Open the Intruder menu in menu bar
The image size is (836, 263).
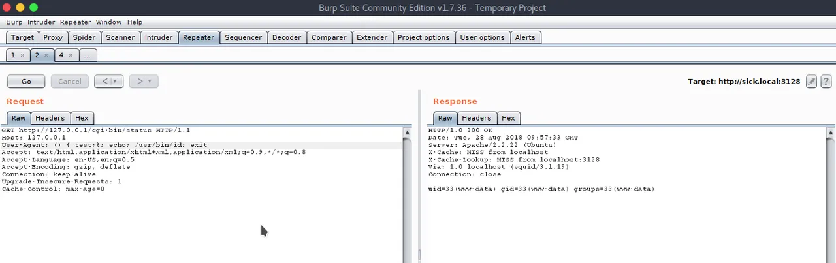[41, 22]
